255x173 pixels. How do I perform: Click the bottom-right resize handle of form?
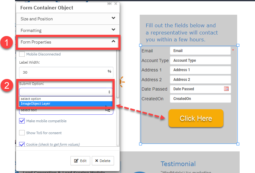(x=238, y=144)
